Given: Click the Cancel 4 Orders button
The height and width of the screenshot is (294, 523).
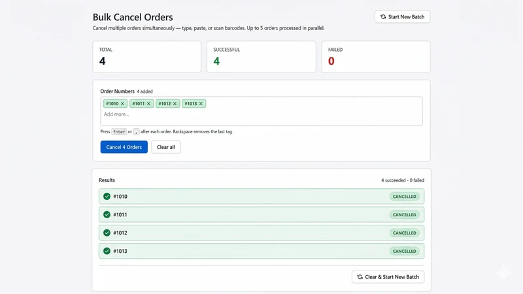Looking at the screenshot, I should 124,147.
